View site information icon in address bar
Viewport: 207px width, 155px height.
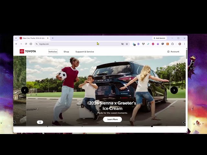coord(37,44)
